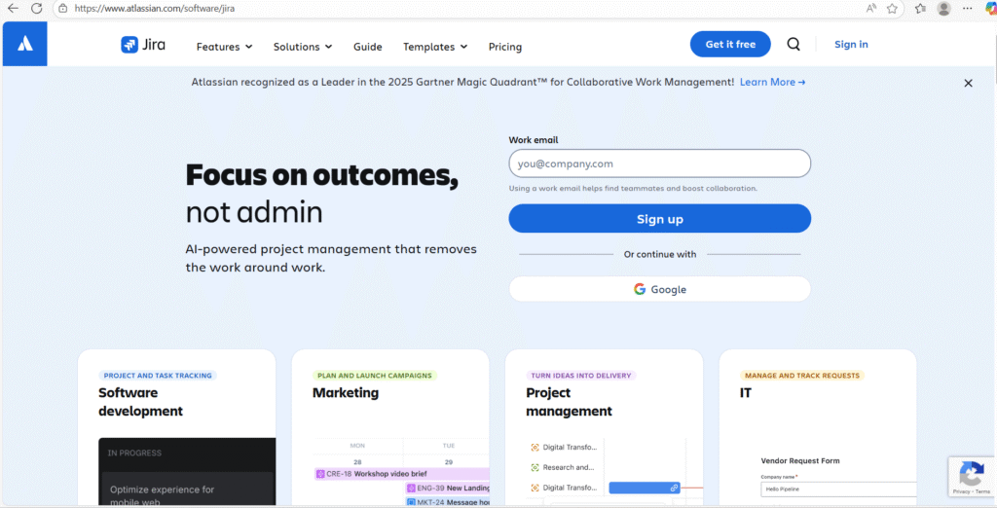Open the site search magnifier icon
The height and width of the screenshot is (508, 997).
coord(794,44)
